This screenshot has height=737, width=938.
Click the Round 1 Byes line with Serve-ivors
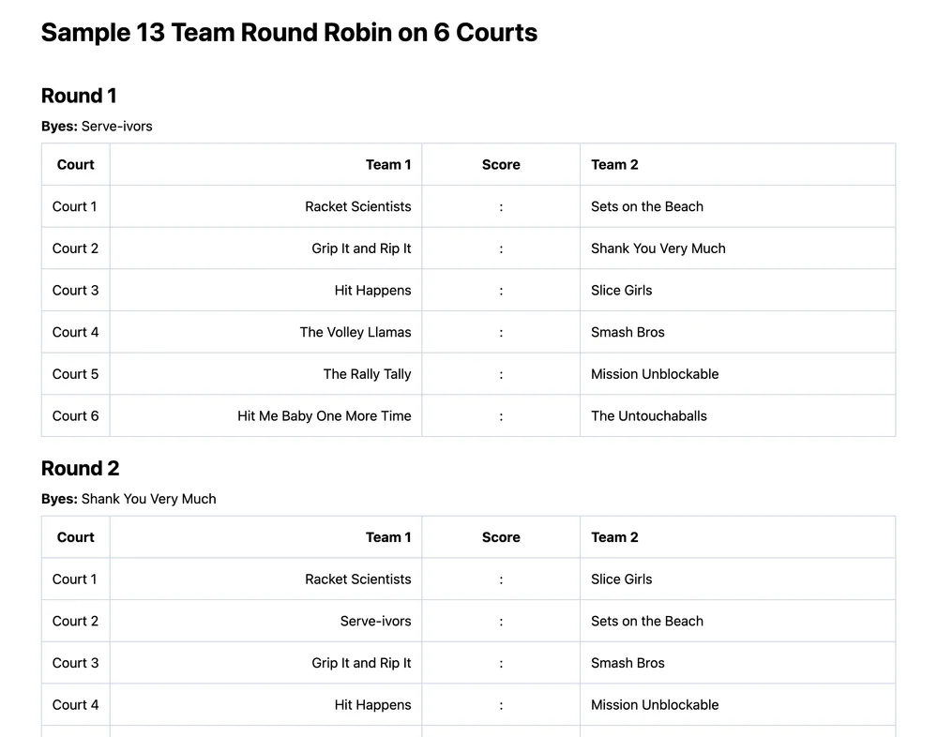click(97, 127)
